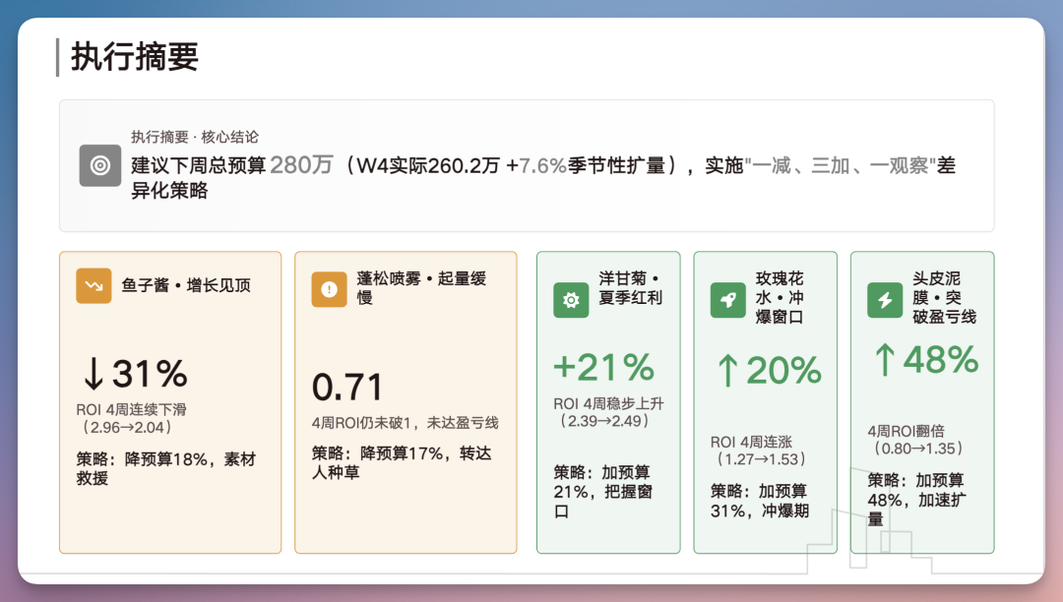
Task: Click 策略：降预算18%，素材救援 text
Action: (166, 468)
